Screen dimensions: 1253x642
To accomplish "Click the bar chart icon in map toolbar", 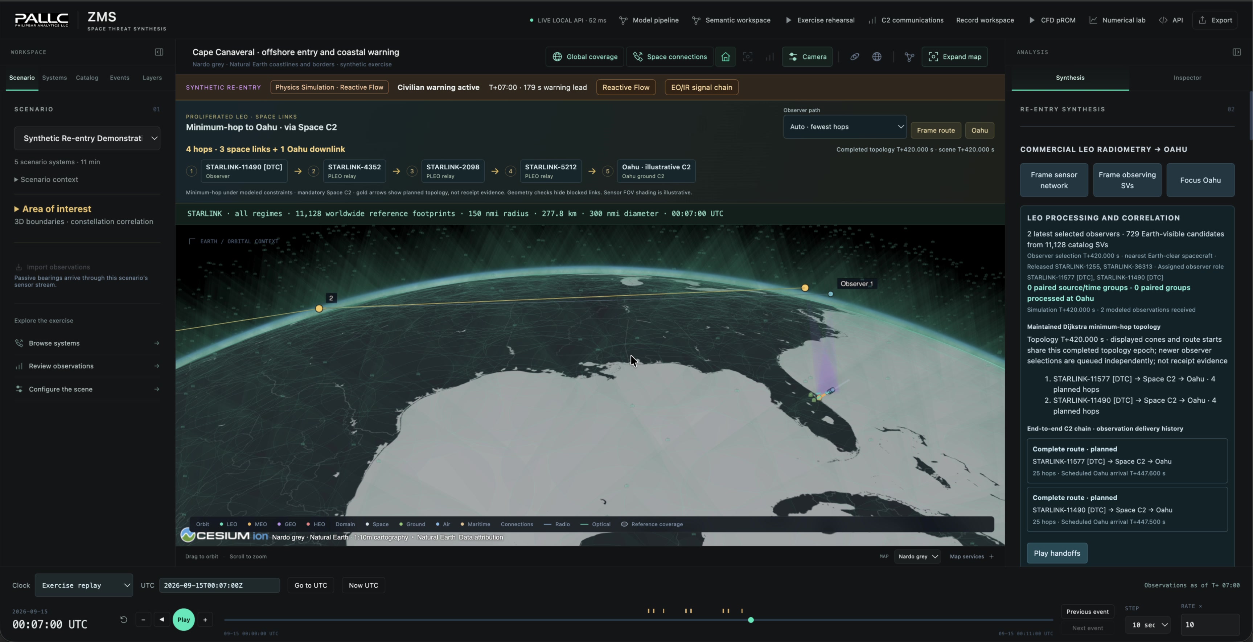I will click(769, 57).
